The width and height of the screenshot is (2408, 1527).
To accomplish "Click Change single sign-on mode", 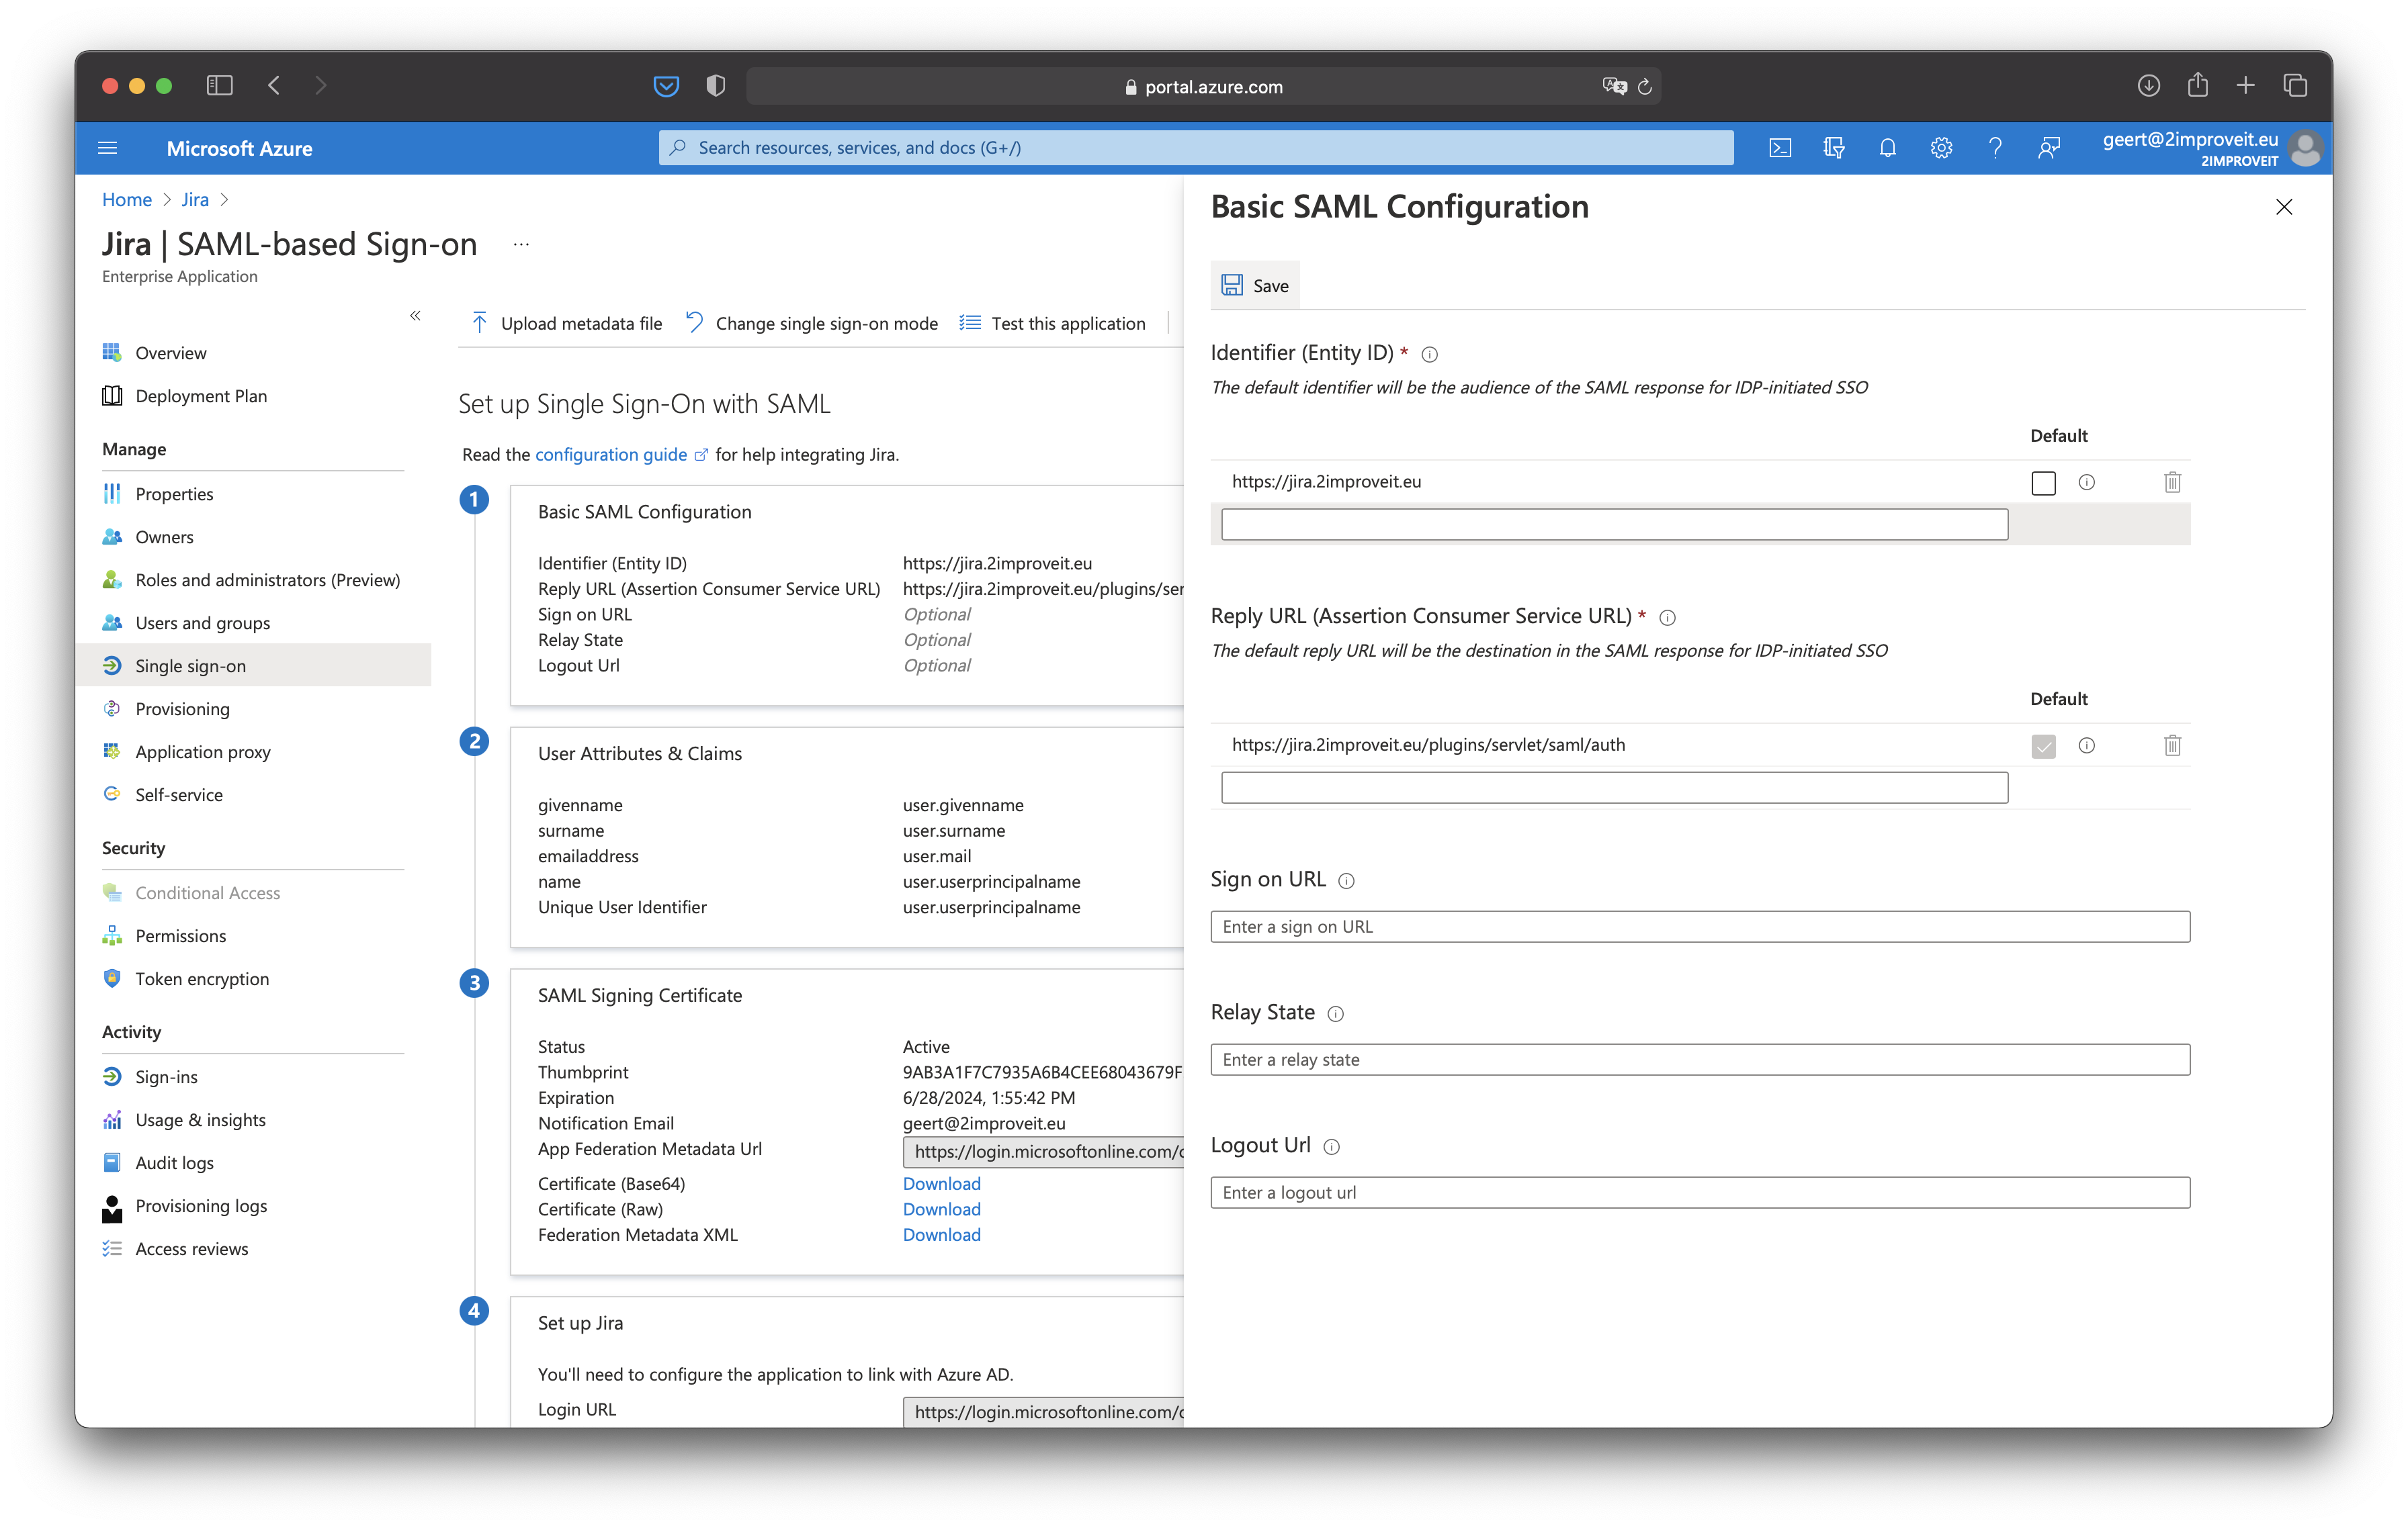I will [812, 323].
